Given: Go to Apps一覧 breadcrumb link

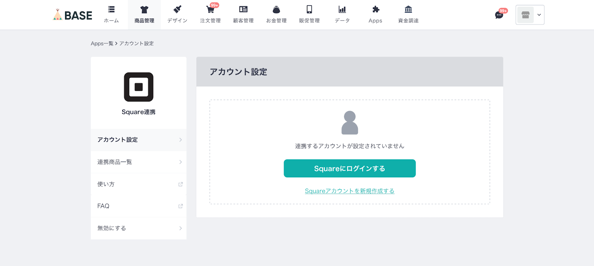Looking at the screenshot, I should click(x=102, y=43).
